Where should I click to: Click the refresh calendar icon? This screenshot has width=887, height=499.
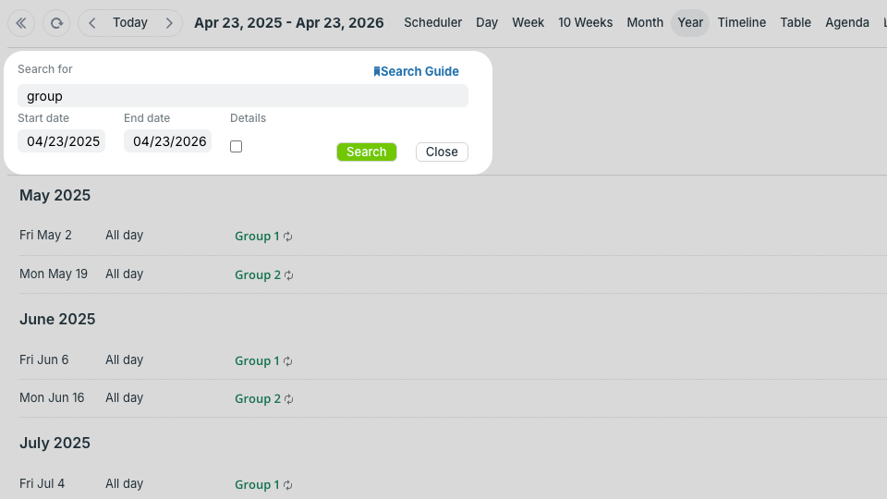coord(56,23)
